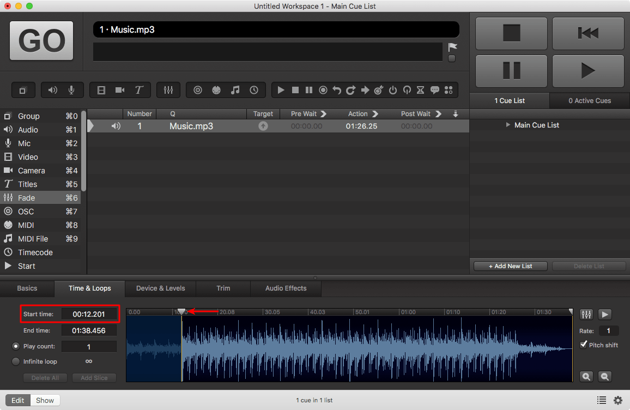
Task: Add a MIDI File cue from toolbar
Action: (x=235, y=90)
